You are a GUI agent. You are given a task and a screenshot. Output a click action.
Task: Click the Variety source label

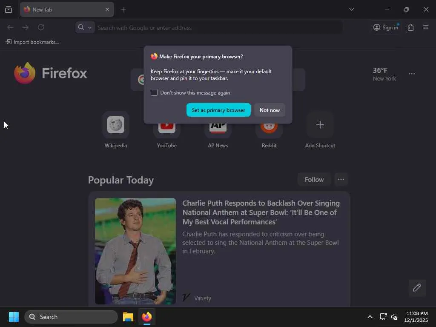[202, 298]
